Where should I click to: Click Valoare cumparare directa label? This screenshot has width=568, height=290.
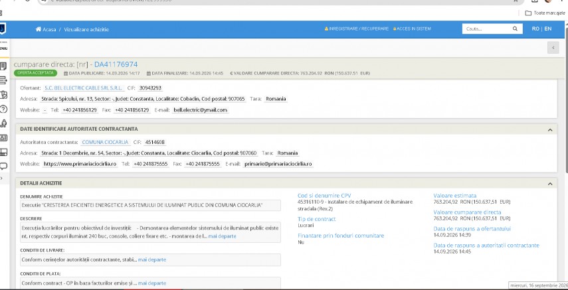click(467, 212)
